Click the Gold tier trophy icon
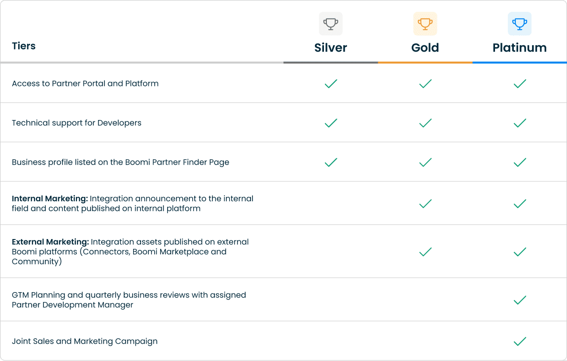567x361 pixels. [425, 23]
